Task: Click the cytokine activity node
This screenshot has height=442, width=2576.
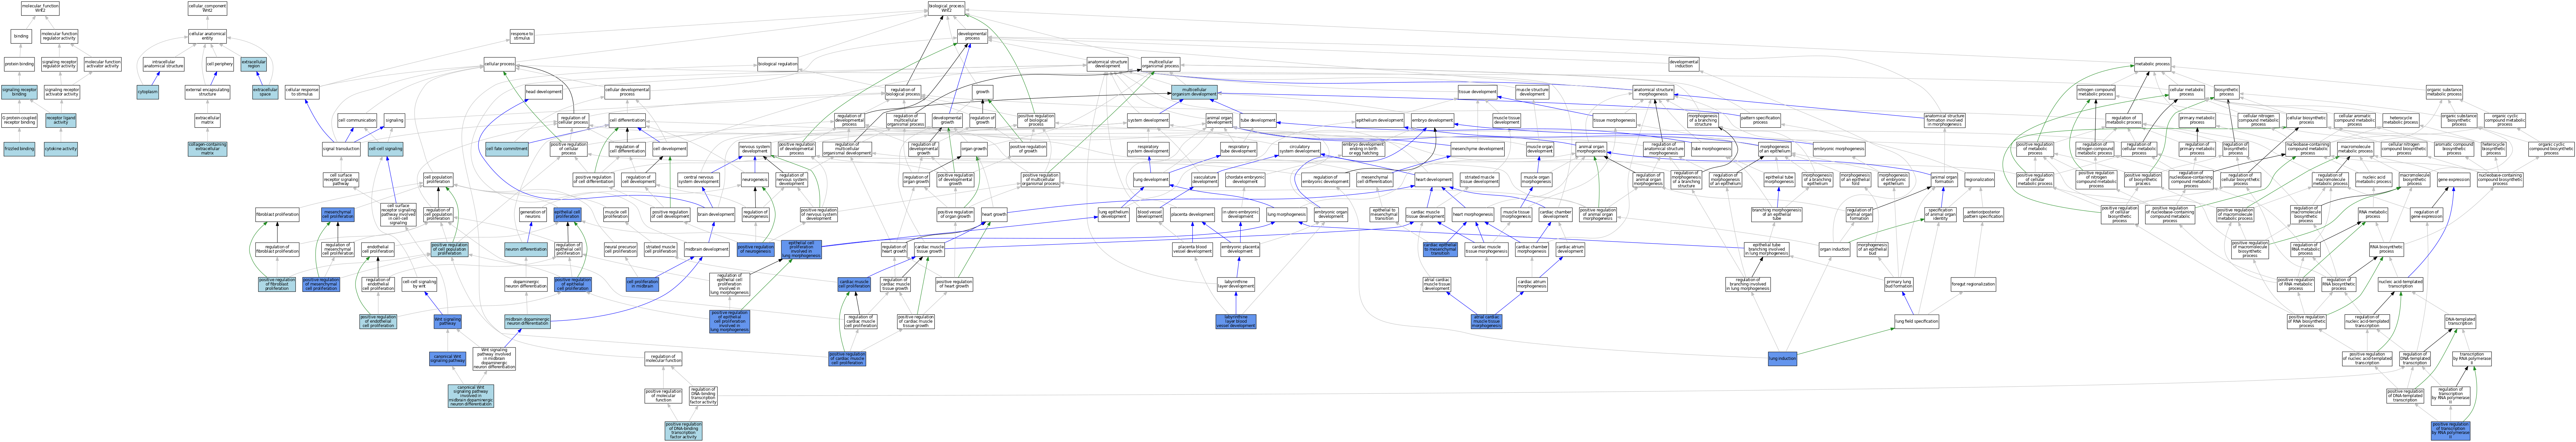Action: (61, 149)
